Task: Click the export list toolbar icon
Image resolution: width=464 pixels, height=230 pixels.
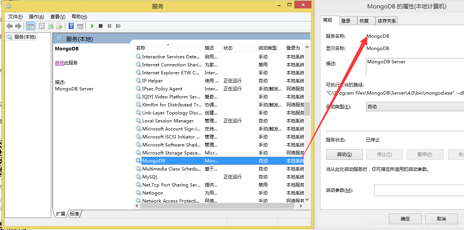Action: pos(59,26)
